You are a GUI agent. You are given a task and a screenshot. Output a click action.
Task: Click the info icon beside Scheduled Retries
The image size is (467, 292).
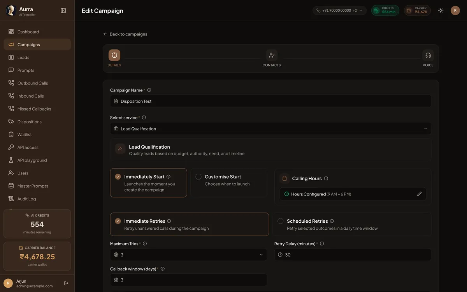click(332, 221)
